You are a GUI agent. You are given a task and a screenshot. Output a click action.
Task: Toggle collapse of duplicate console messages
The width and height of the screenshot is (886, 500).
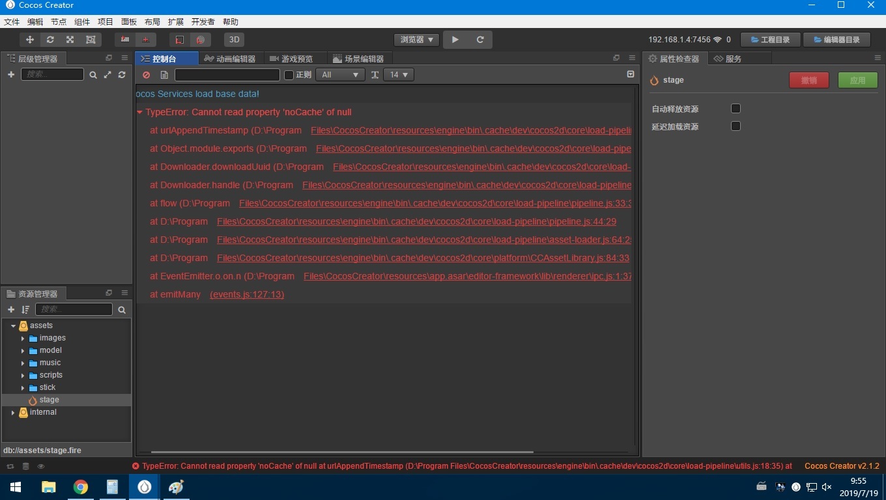point(631,74)
